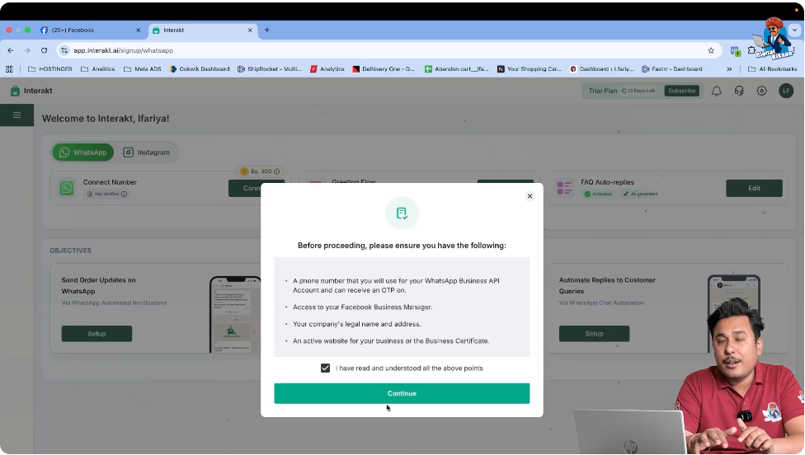Click the green Continue button
The image size is (805, 455).
point(402,393)
